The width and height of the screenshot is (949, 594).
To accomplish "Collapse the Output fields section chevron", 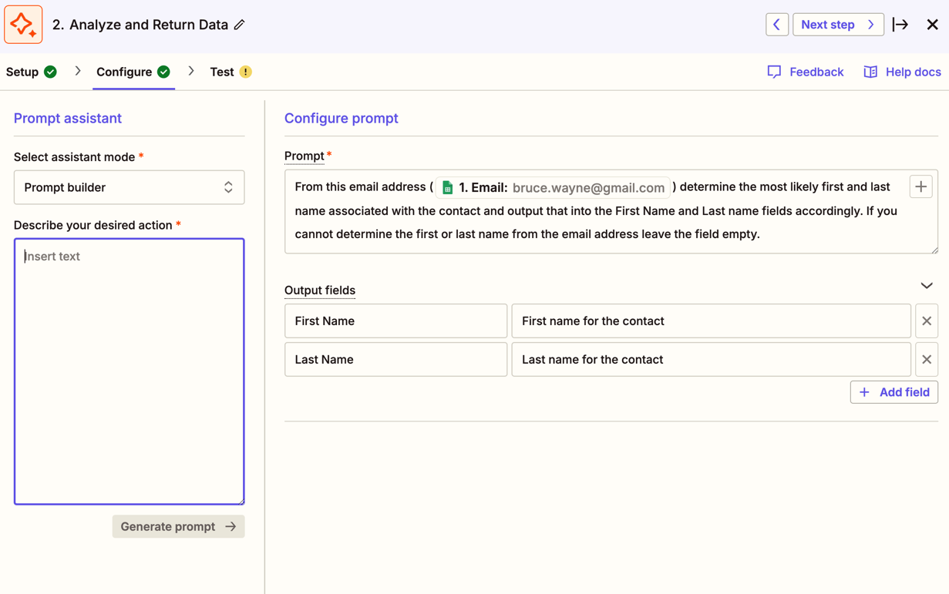I will click(x=927, y=286).
